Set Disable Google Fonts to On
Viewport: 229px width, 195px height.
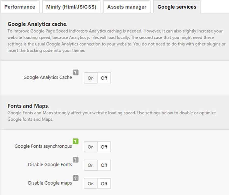tap(91, 165)
